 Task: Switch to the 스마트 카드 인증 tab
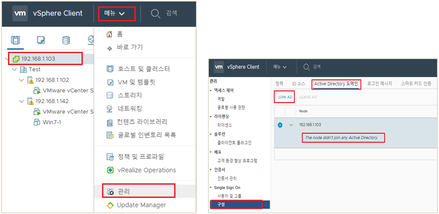416,84
